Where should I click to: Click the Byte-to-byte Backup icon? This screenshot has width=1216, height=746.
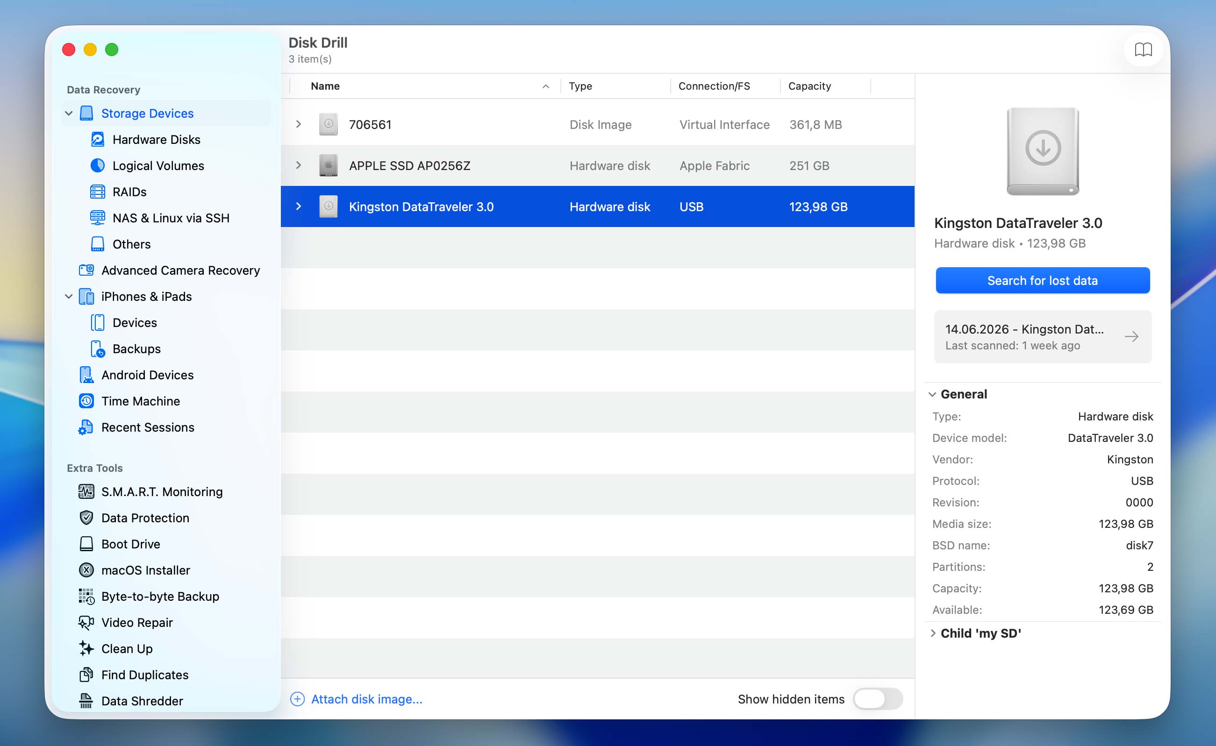coord(86,597)
